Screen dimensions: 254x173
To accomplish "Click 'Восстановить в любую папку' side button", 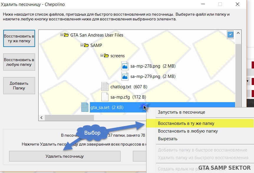I will click(x=19, y=62).
